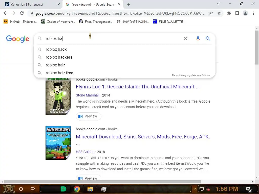Open Flynn's Log book cover thumbnail
This screenshot has height=194, width=259.
tap(58, 96)
